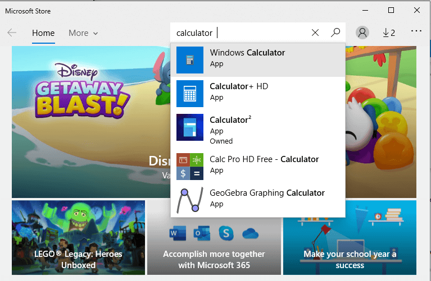The image size is (431, 281).
Task: Click the Outlook icon on the Microsoft 365 tile
Action: 202,233
